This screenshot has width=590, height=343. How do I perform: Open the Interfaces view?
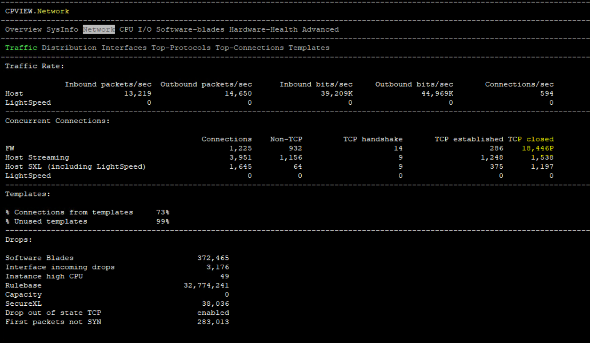click(x=124, y=48)
